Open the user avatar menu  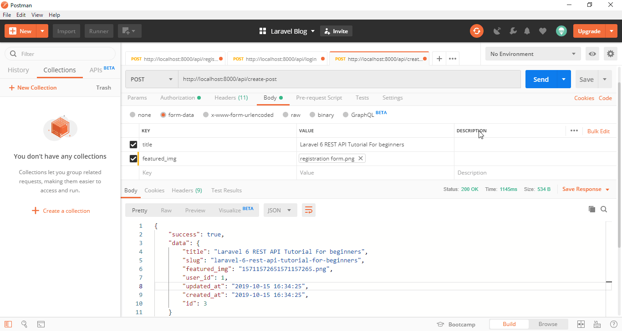(x=561, y=31)
